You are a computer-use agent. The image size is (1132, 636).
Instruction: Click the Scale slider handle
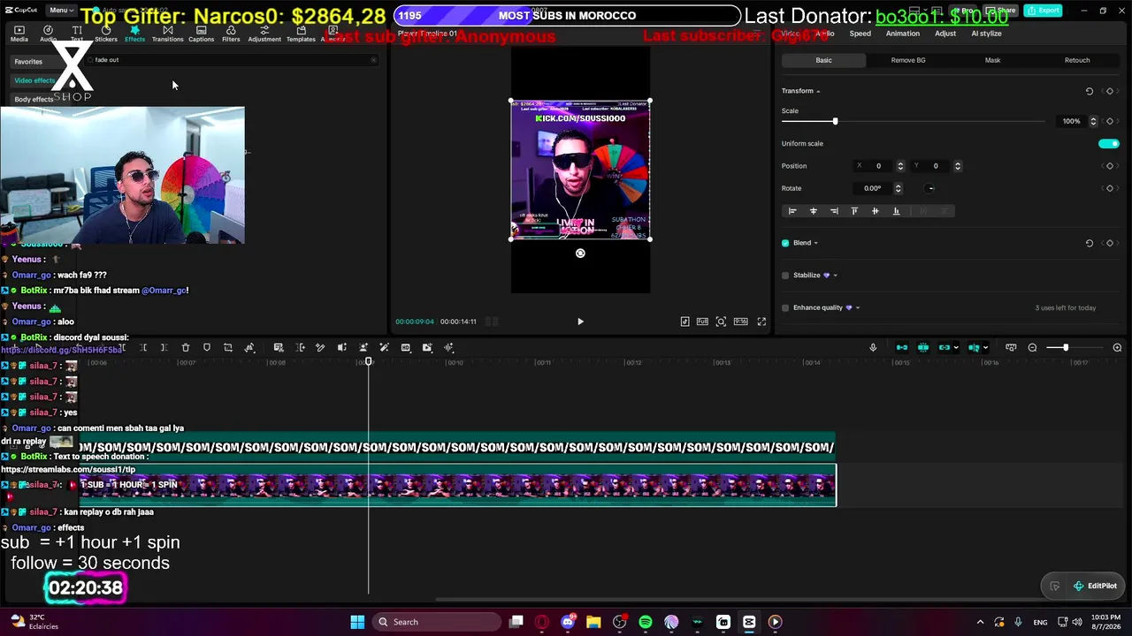(835, 121)
